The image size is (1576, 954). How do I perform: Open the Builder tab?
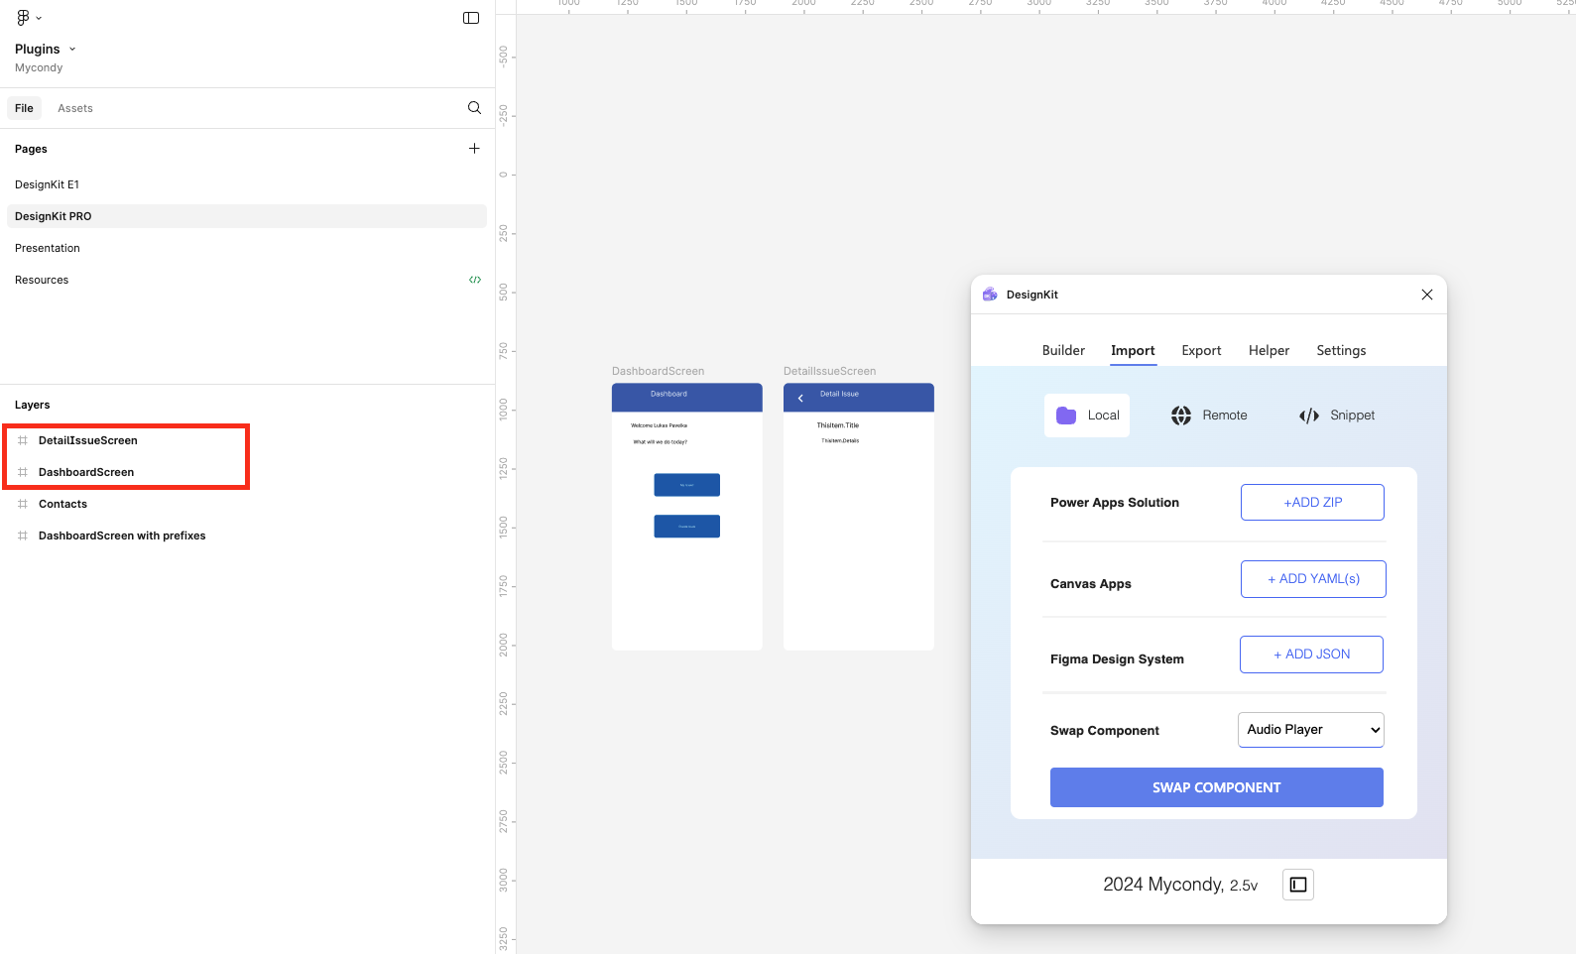(1063, 350)
